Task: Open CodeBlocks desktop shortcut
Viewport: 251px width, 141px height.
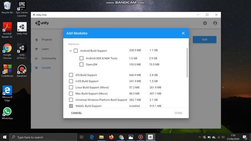Action: click(x=7, y=71)
